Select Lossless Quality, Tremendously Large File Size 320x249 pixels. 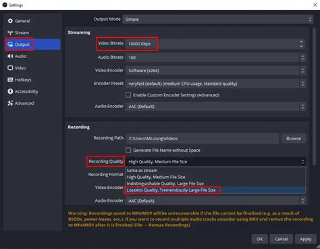click(x=171, y=190)
